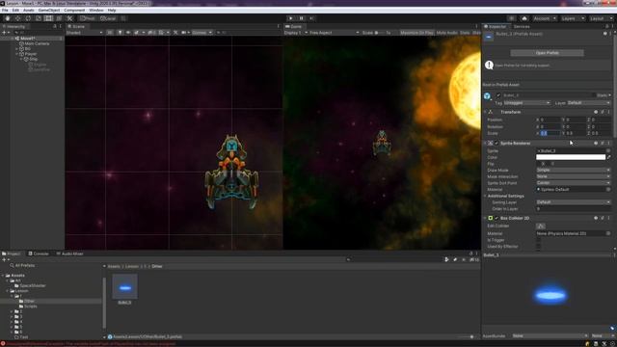Open the Display 1 dropdown

(296, 33)
